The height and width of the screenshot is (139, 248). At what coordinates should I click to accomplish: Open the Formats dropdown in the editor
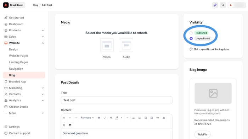click(87, 118)
